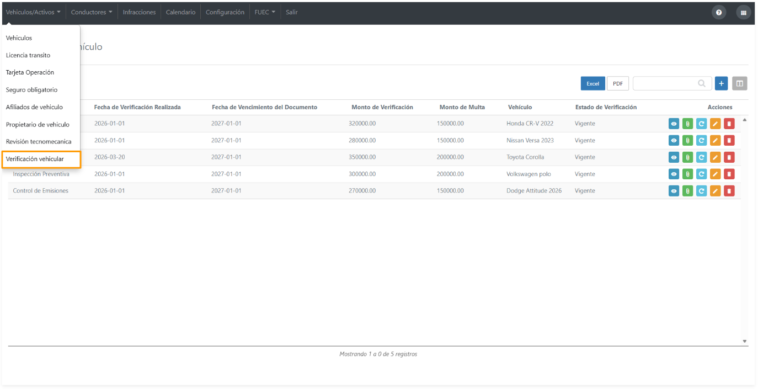
Task: View details of the Toyota Corolla verification
Action: pyautogui.click(x=674, y=157)
